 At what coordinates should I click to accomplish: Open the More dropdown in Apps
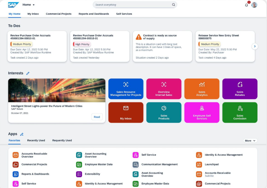click(x=250, y=141)
